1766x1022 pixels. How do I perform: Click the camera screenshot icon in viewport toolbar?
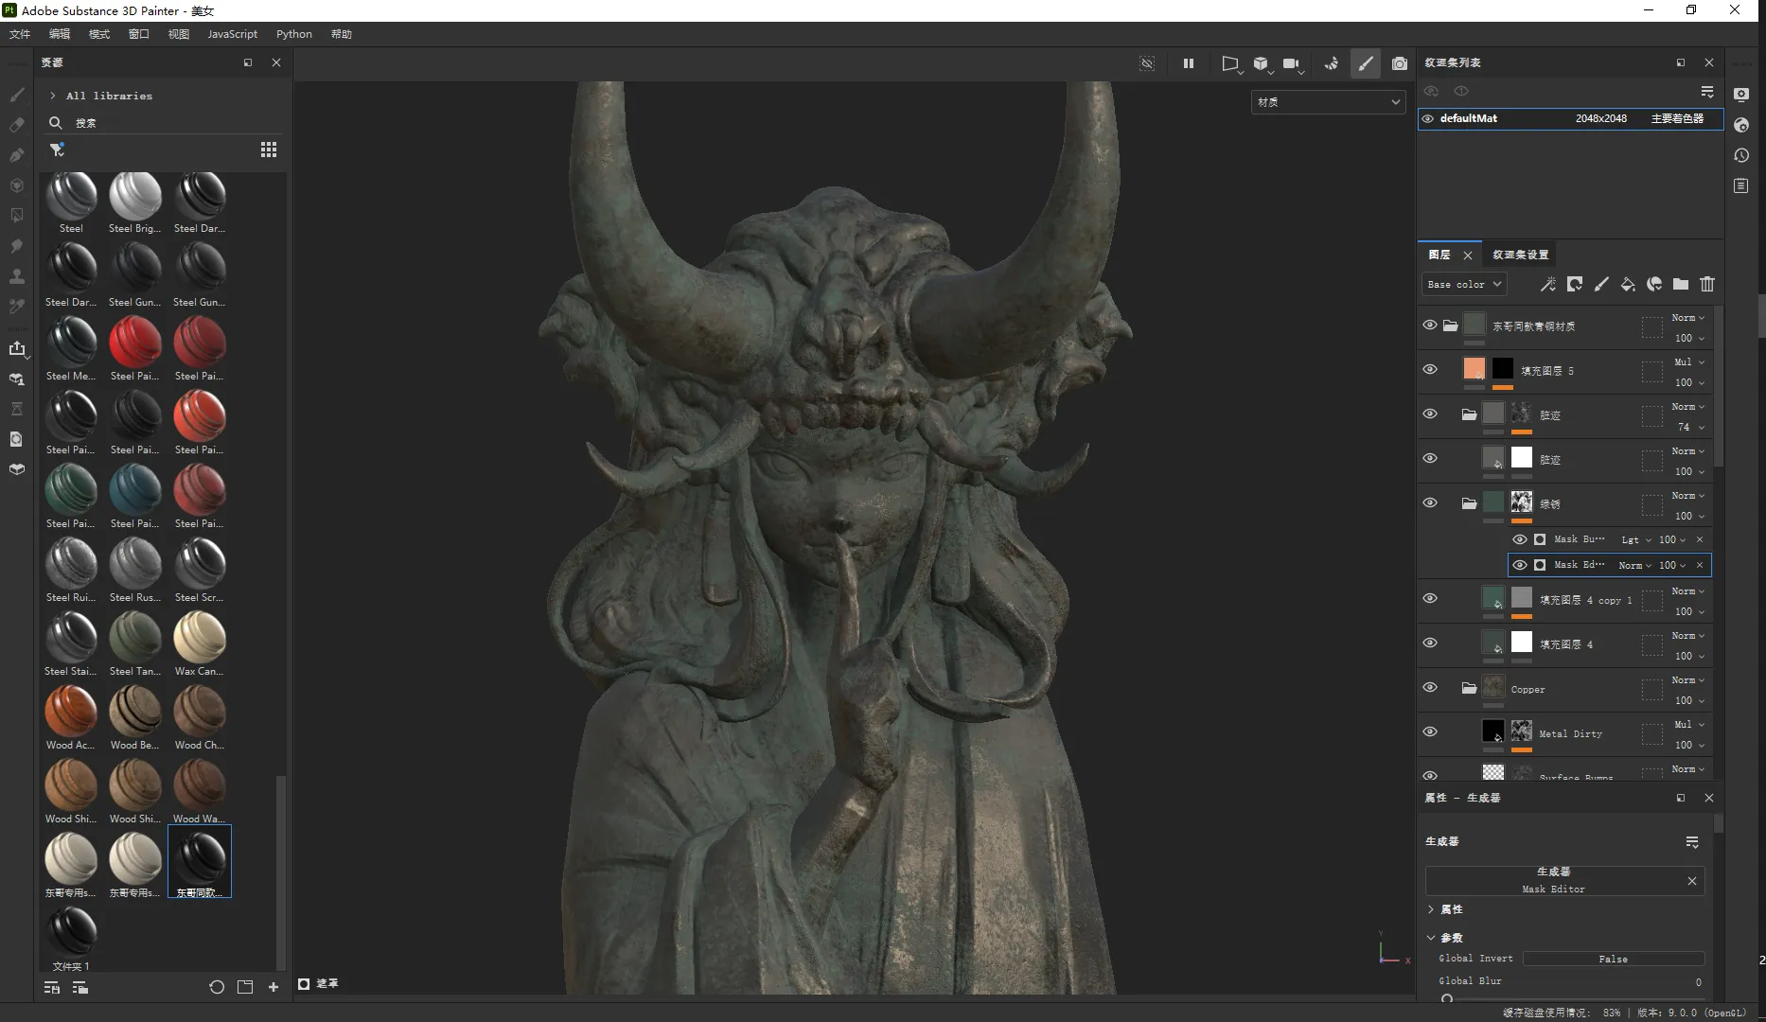[1399, 63]
